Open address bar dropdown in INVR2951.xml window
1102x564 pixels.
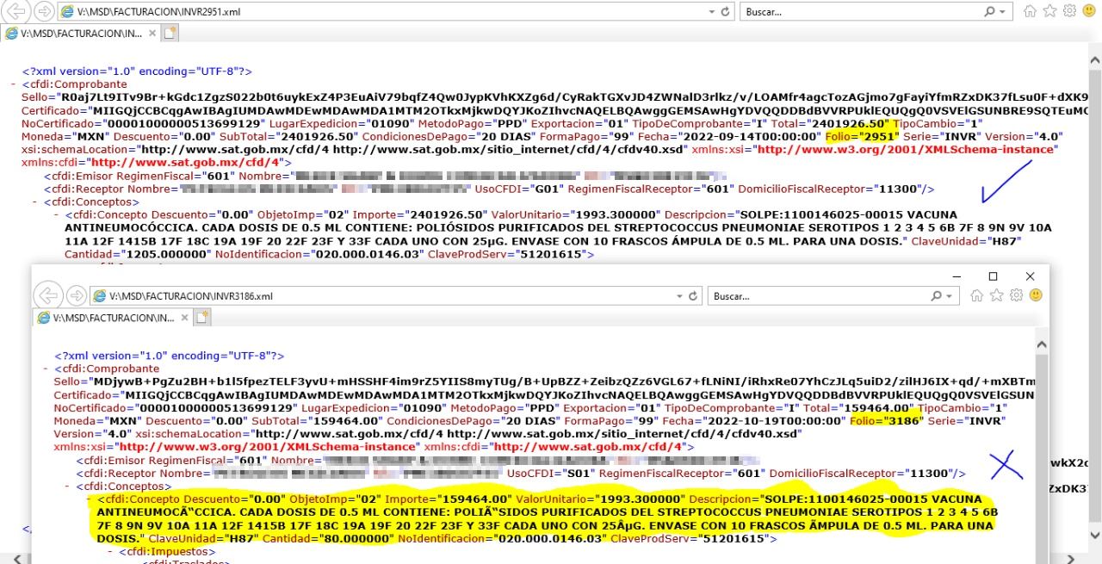point(711,12)
